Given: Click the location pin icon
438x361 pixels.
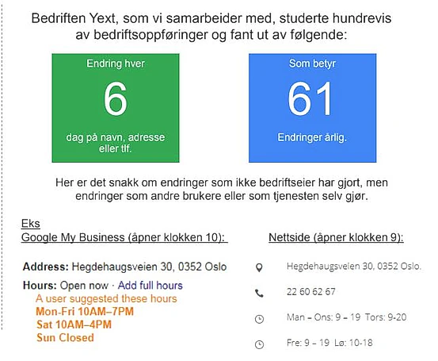Looking at the screenshot, I should pos(259,267).
